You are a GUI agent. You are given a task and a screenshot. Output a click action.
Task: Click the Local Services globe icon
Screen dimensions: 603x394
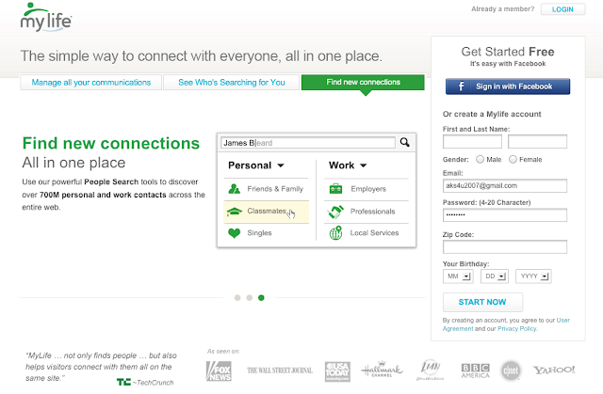click(335, 232)
